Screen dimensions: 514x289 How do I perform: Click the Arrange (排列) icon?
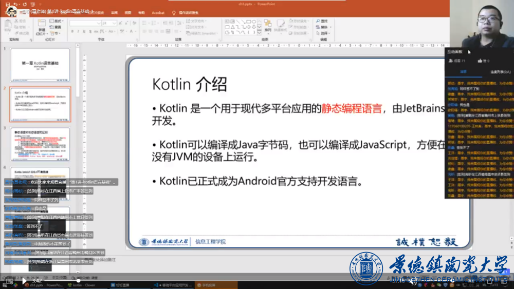click(268, 26)
